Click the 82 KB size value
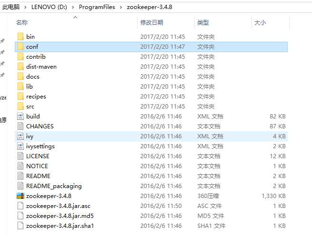The image size is (312, 234). [x=278, y=117]
